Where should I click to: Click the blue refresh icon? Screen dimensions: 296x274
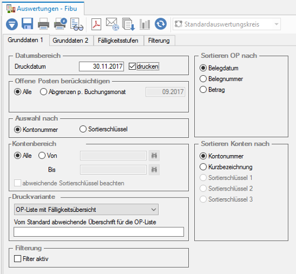(160, 24)
